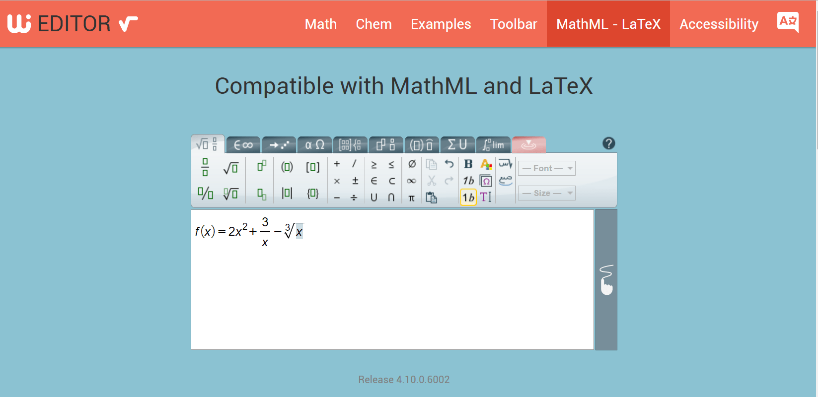Viewport: 818px width, 397px height.
Task: Switch to handwriting input mode
Action: [606, 280]
